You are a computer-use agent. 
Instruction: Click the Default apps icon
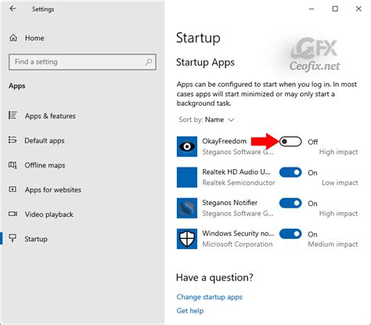13,140
